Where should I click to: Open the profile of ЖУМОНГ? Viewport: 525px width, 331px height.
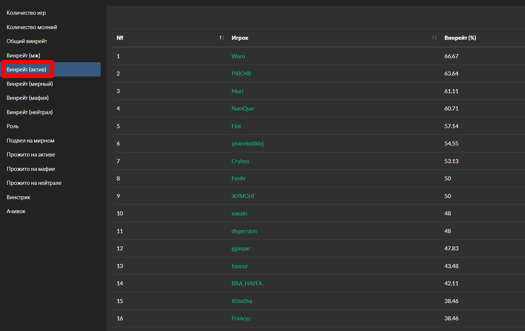click(243, 196)
